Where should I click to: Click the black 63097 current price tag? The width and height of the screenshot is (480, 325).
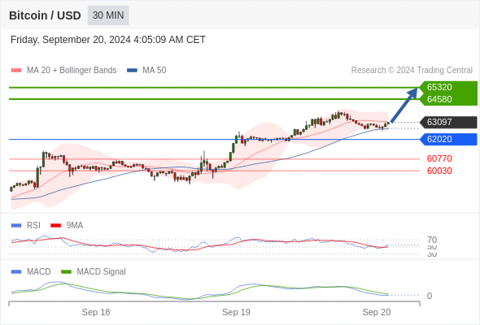tap(448, 123)
